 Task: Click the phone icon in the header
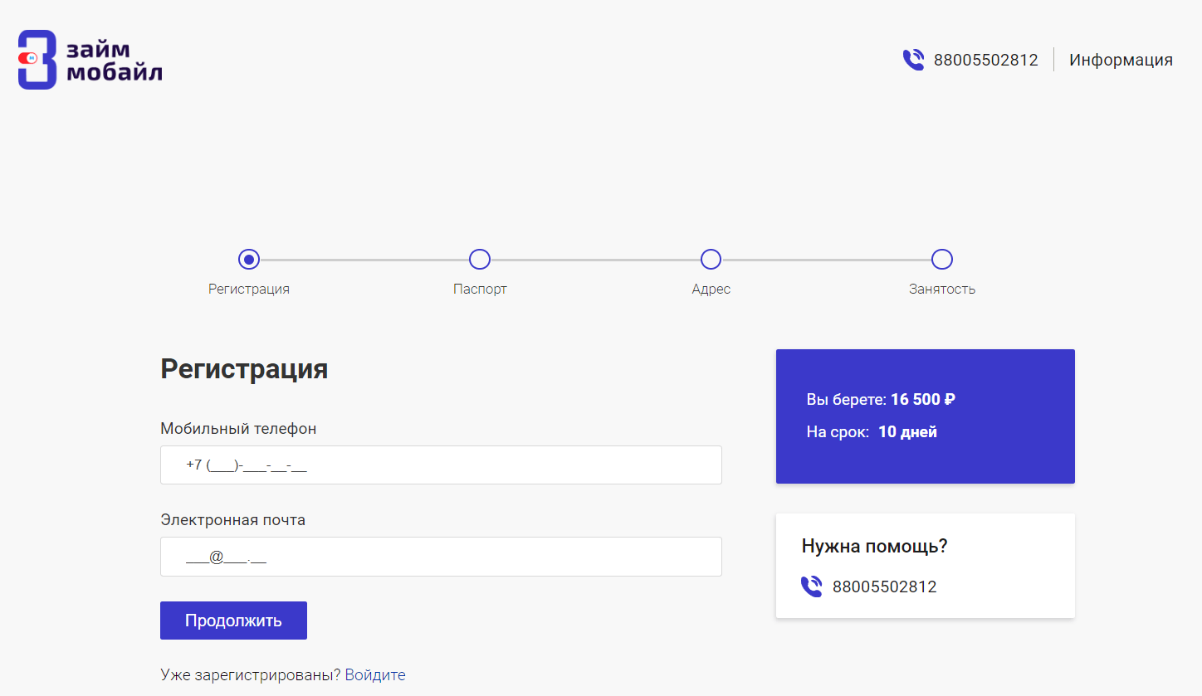point(913,60)
